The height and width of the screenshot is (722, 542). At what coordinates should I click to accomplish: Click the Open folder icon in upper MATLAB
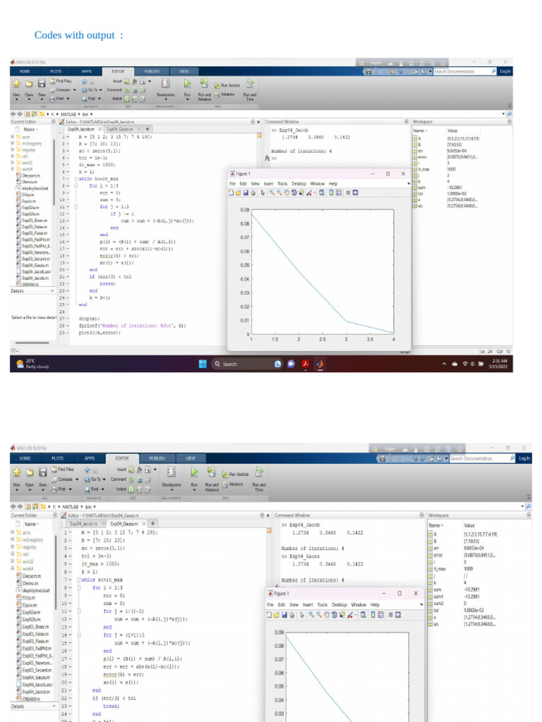pyautogui.click(x=29, y=84)
